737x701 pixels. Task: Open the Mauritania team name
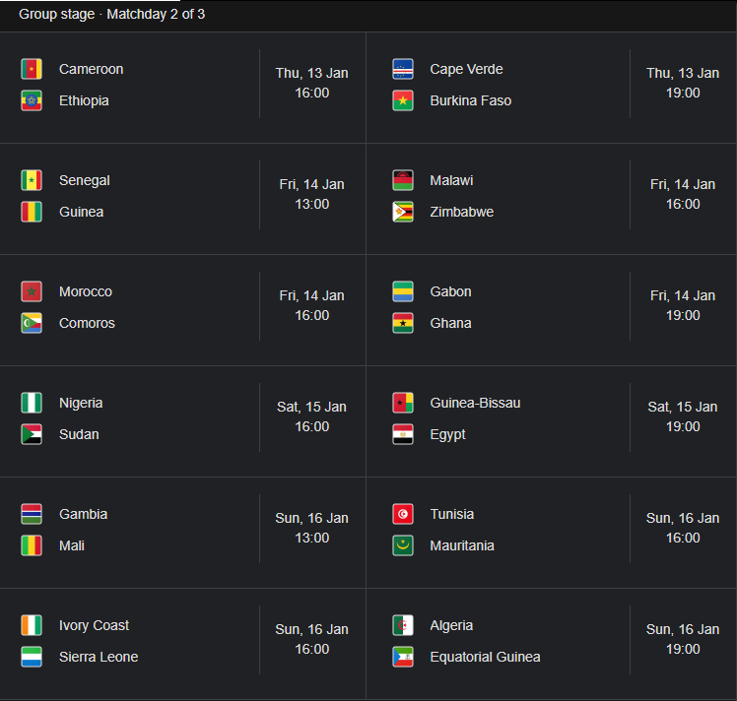point(462,545)
